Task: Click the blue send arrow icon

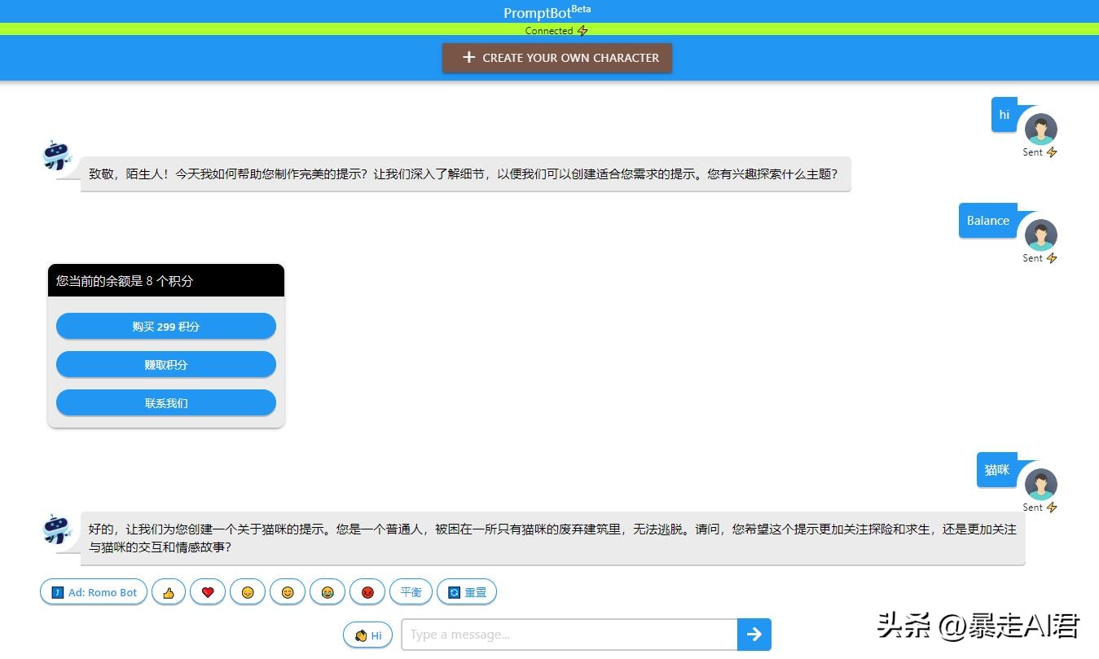Action: click(754, 634)
